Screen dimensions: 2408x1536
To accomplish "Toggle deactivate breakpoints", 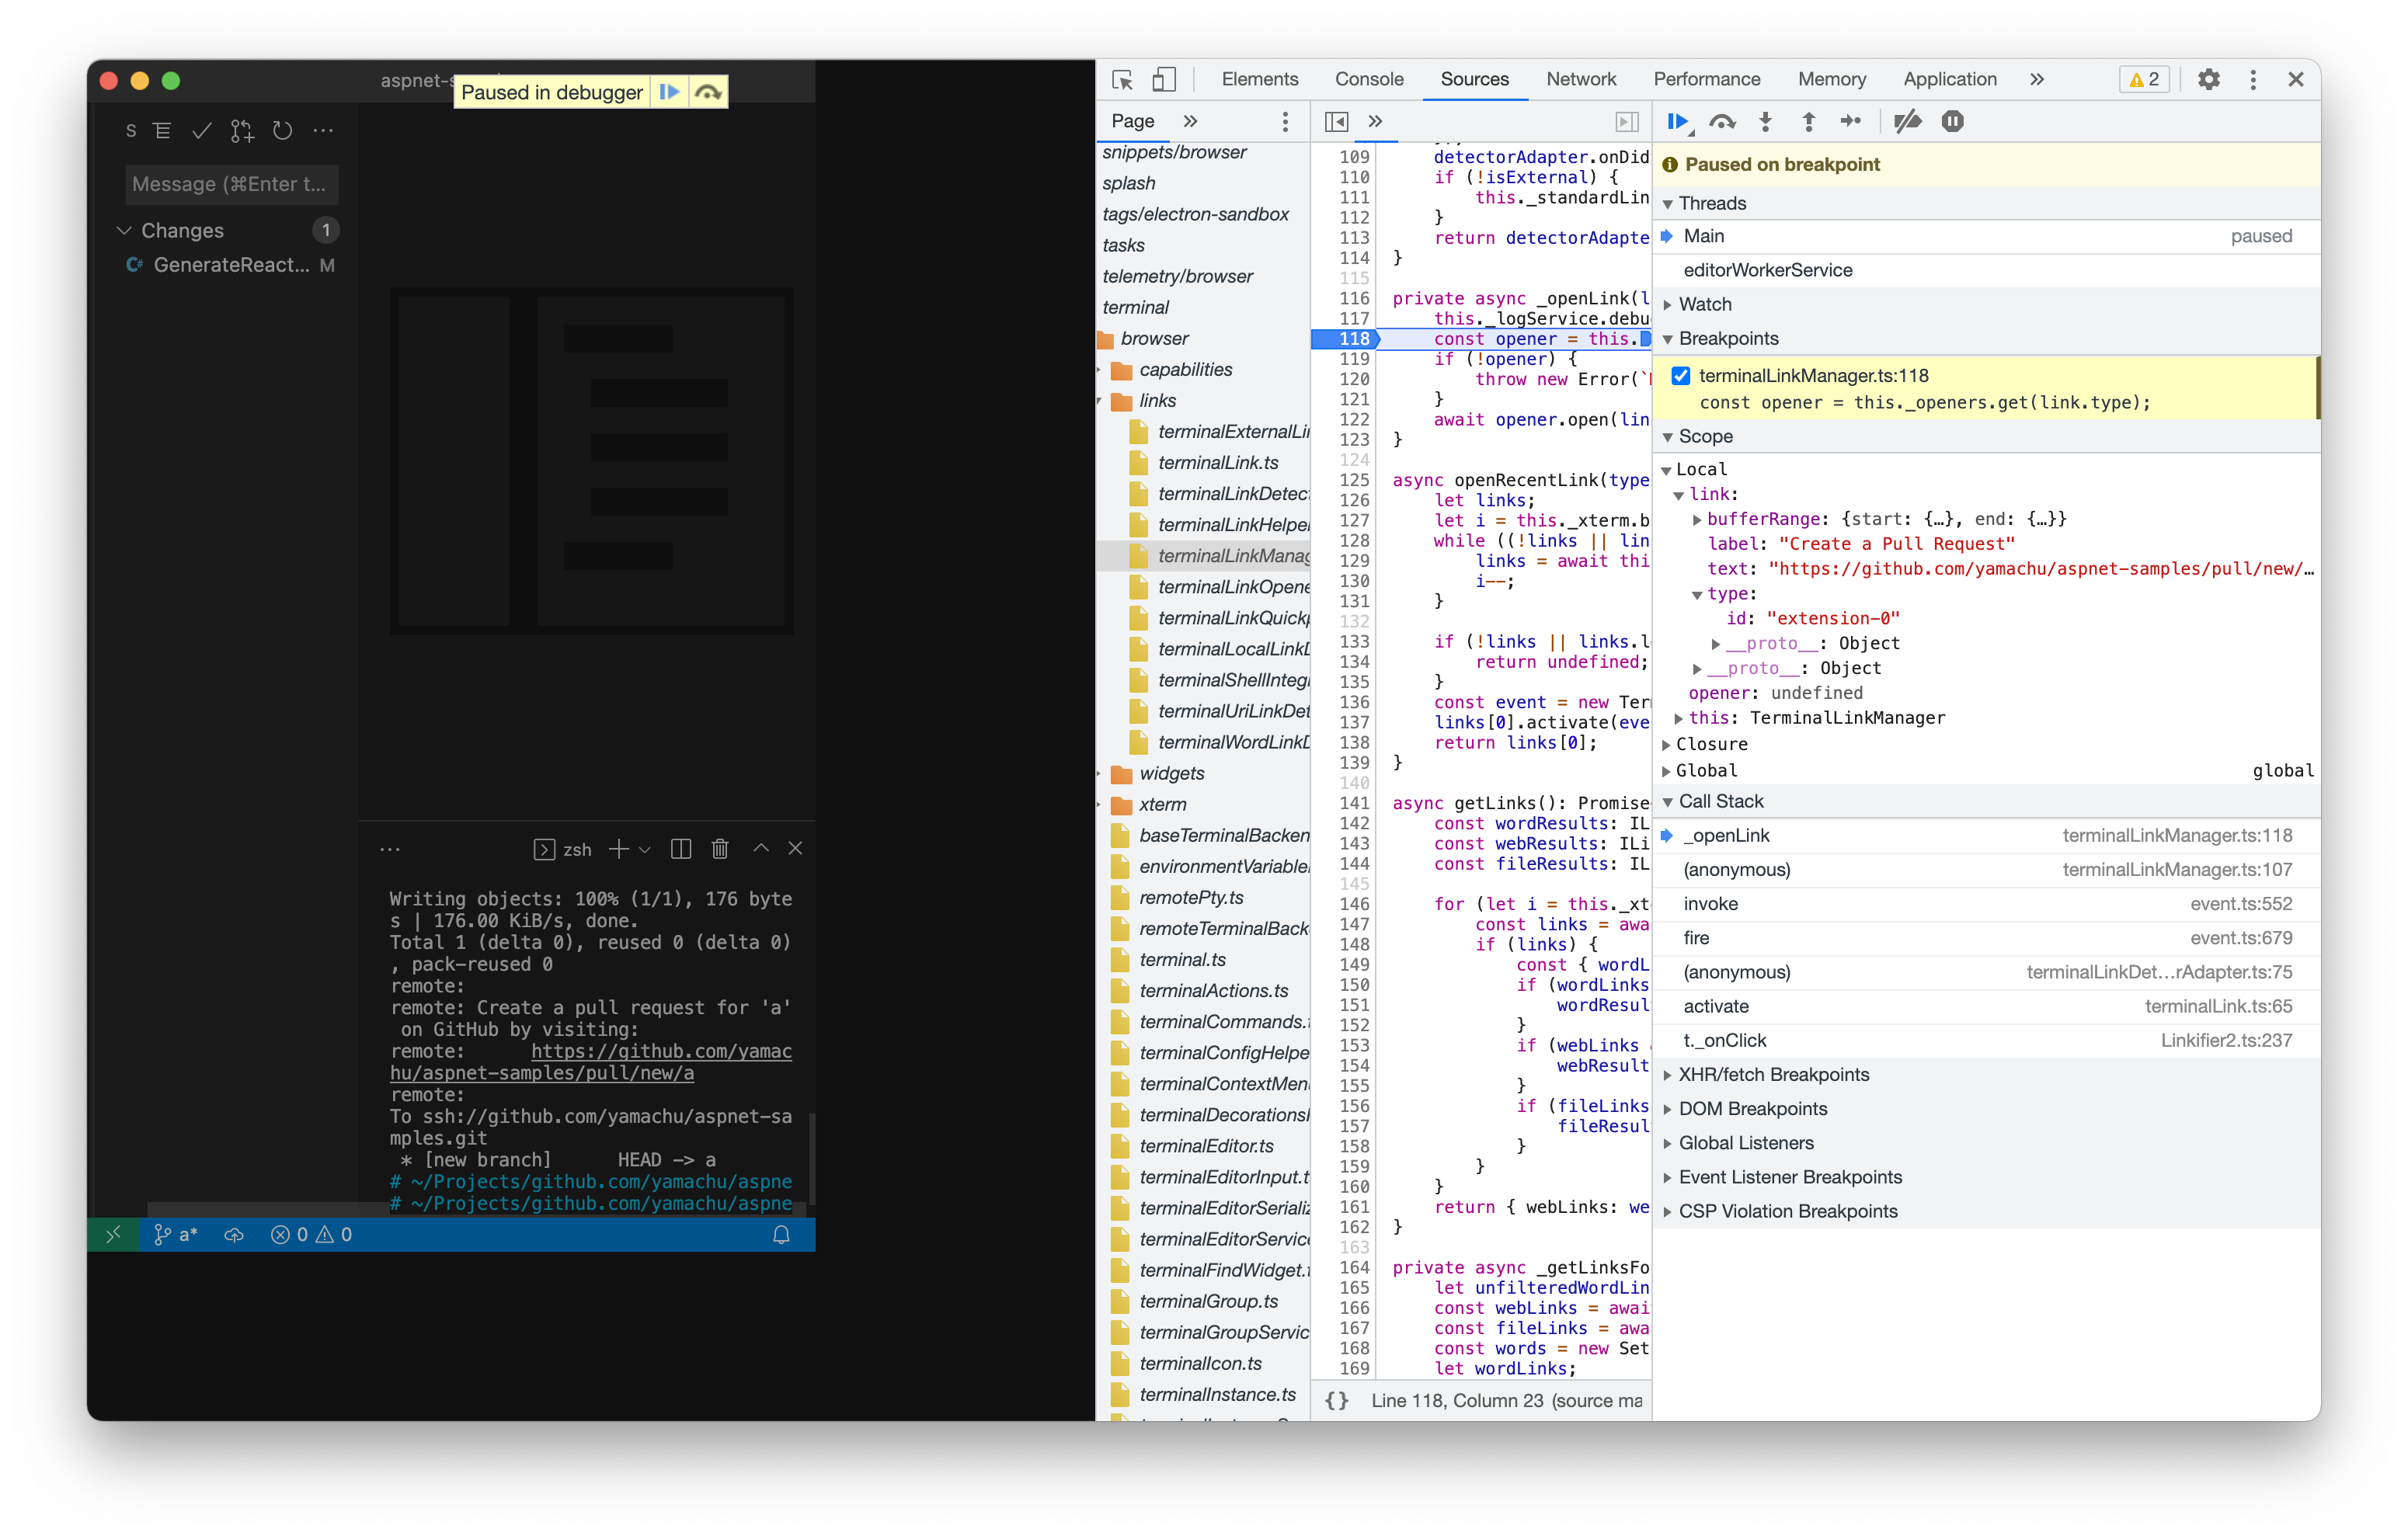I will [x=1907, y=121].
